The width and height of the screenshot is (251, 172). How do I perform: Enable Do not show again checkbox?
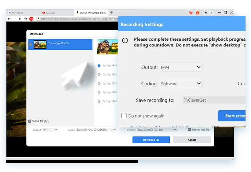(124, 116)
